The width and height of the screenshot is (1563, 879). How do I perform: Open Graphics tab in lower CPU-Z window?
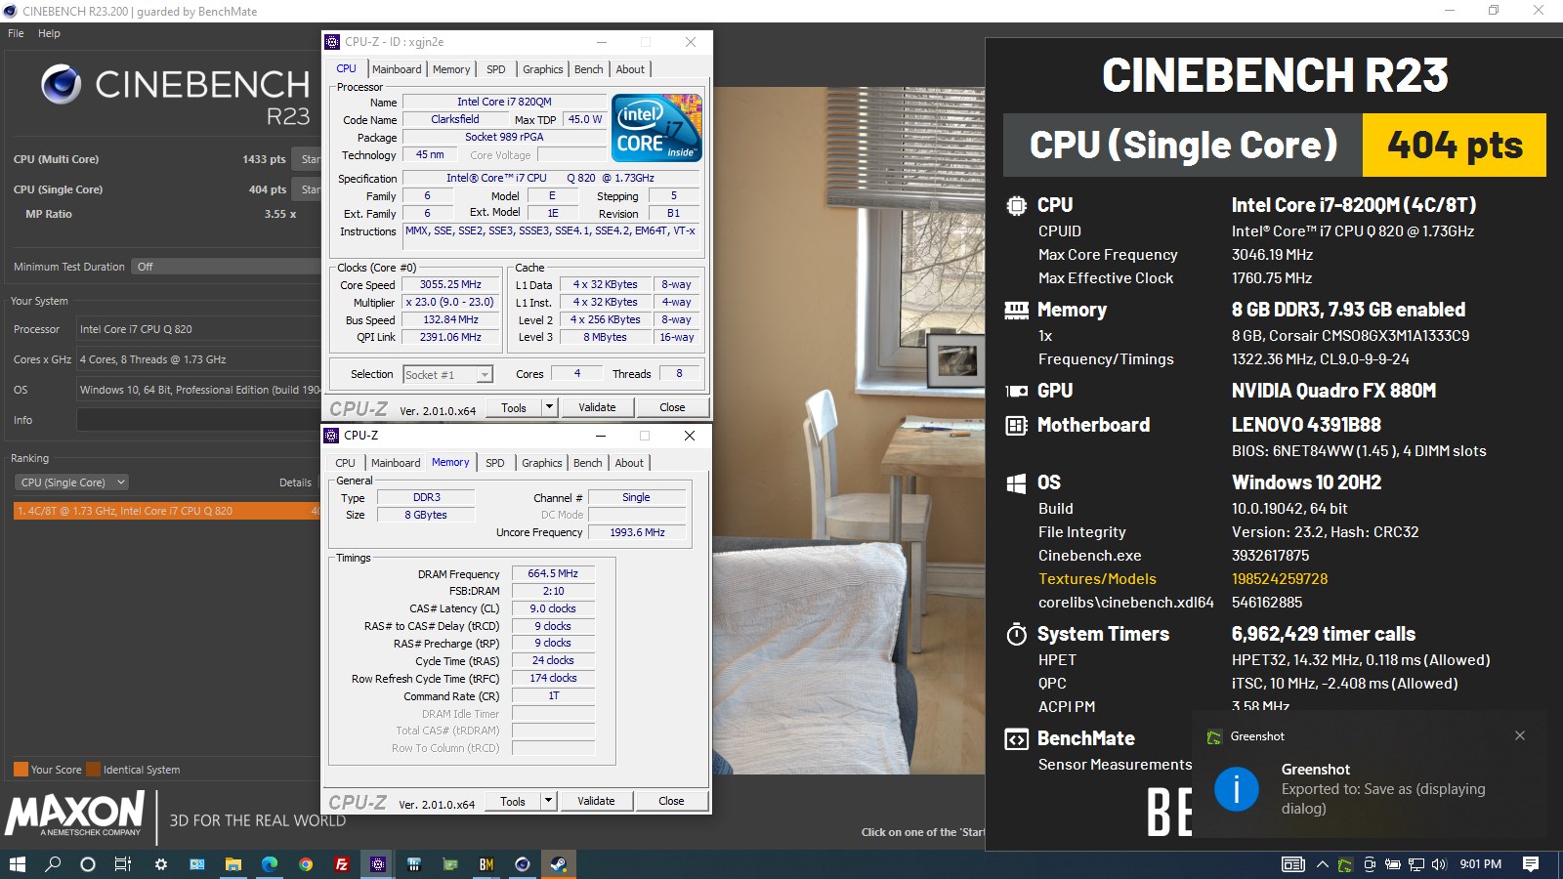coord(542,463)
